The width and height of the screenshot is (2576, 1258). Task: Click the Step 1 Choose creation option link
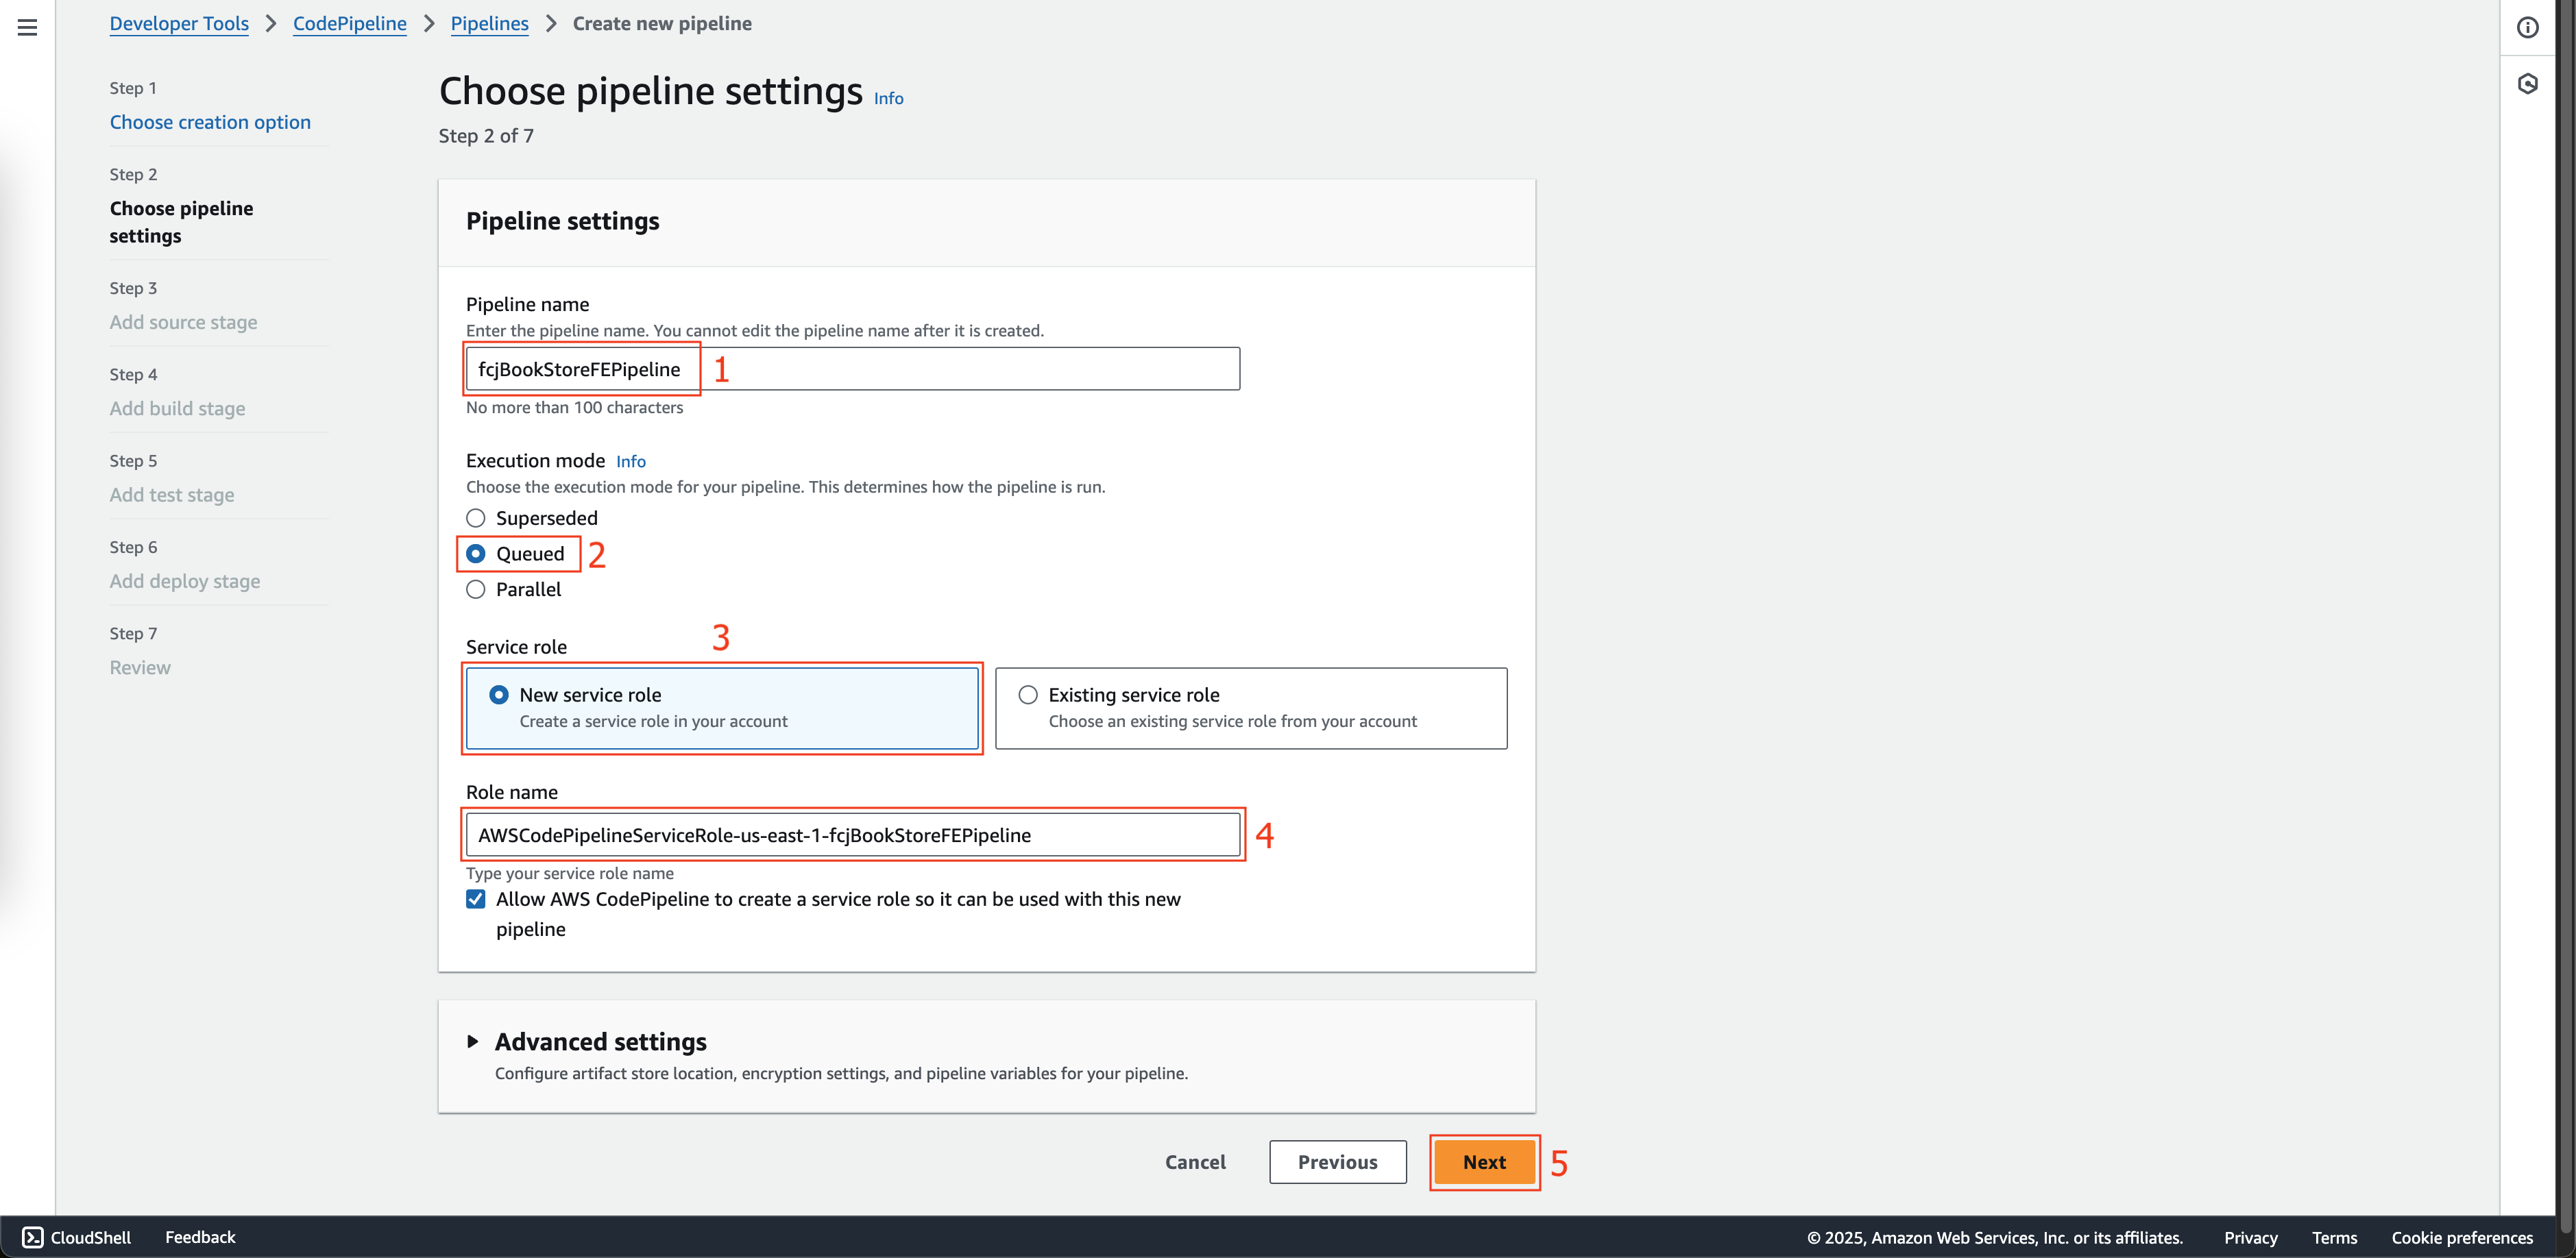(210, 121)
